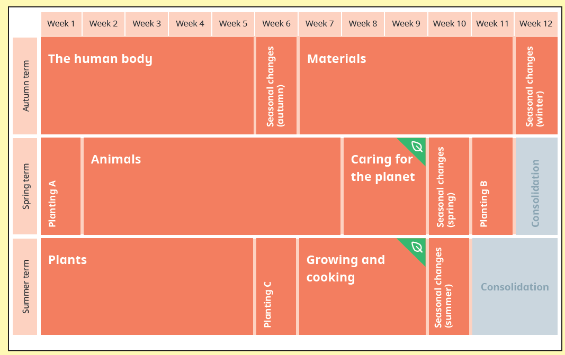Click the Week 1 column header
565x355 pixels.
(x=61, y=24)
